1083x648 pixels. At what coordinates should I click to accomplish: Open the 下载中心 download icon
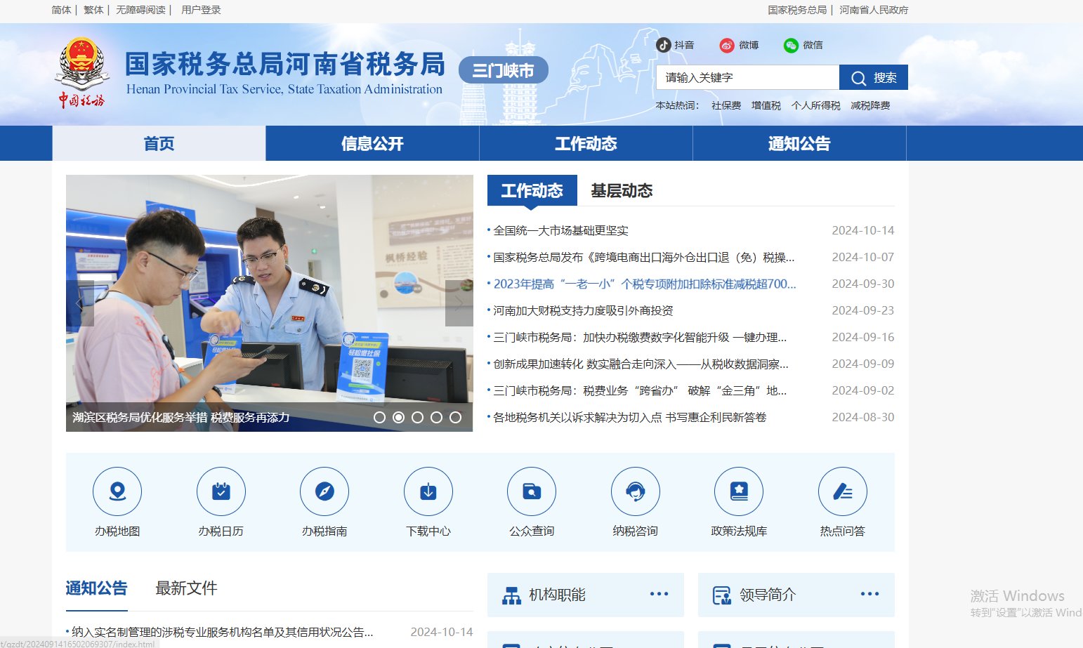[x=428, y=491]
